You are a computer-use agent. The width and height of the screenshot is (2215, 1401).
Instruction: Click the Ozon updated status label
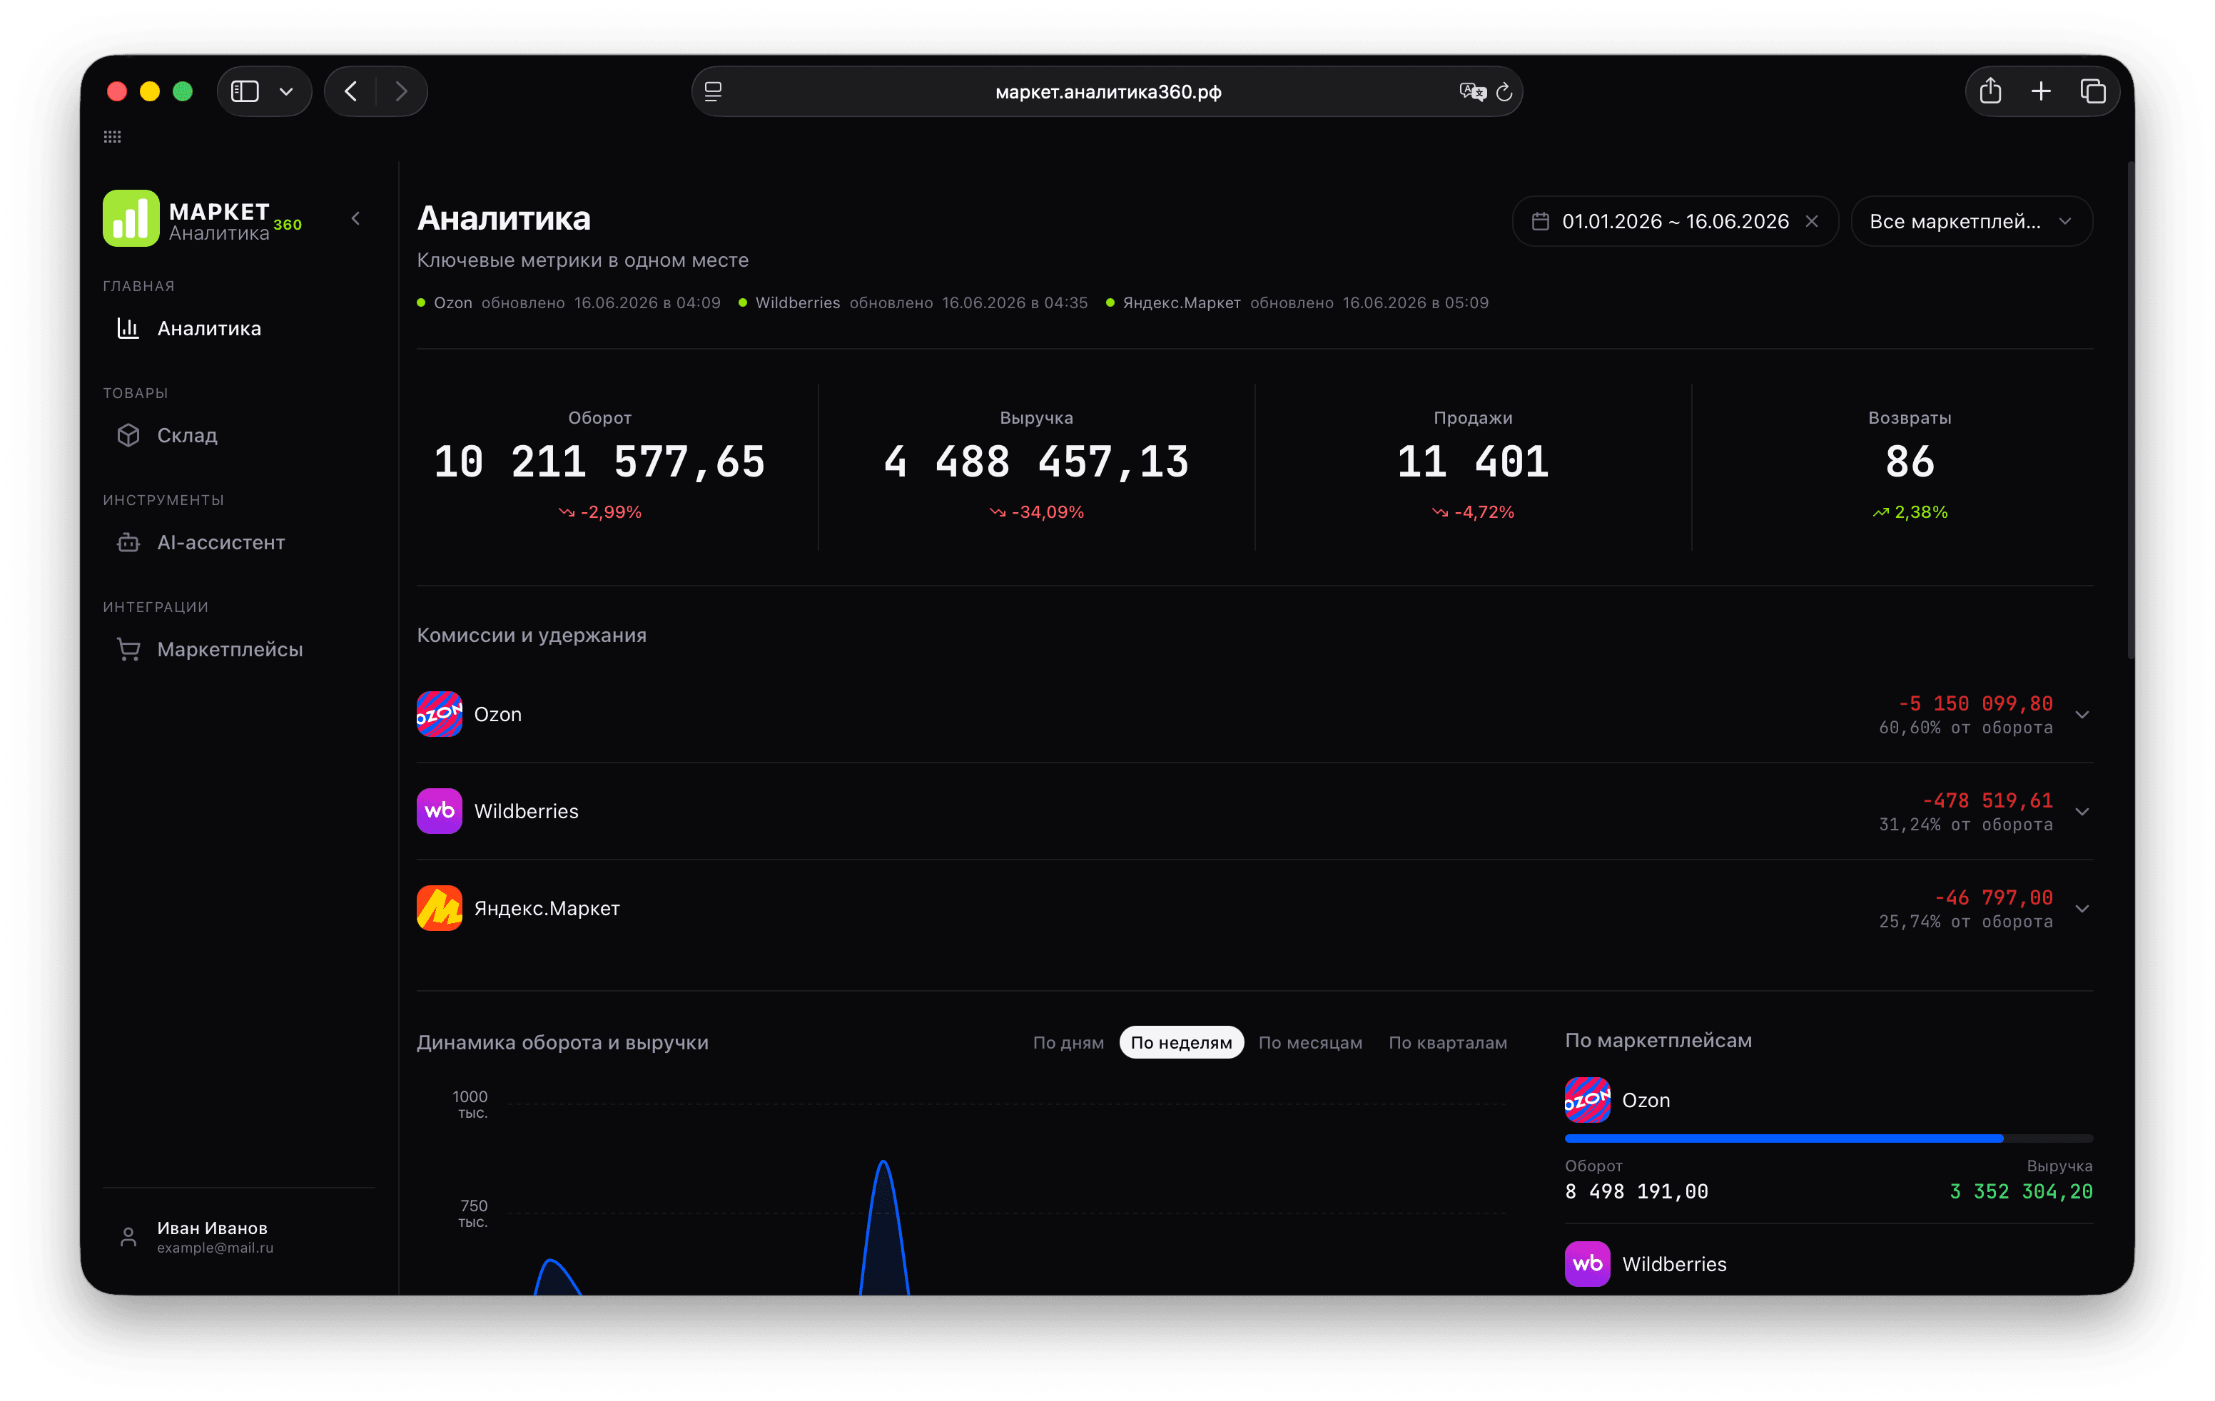coord(569,302)
